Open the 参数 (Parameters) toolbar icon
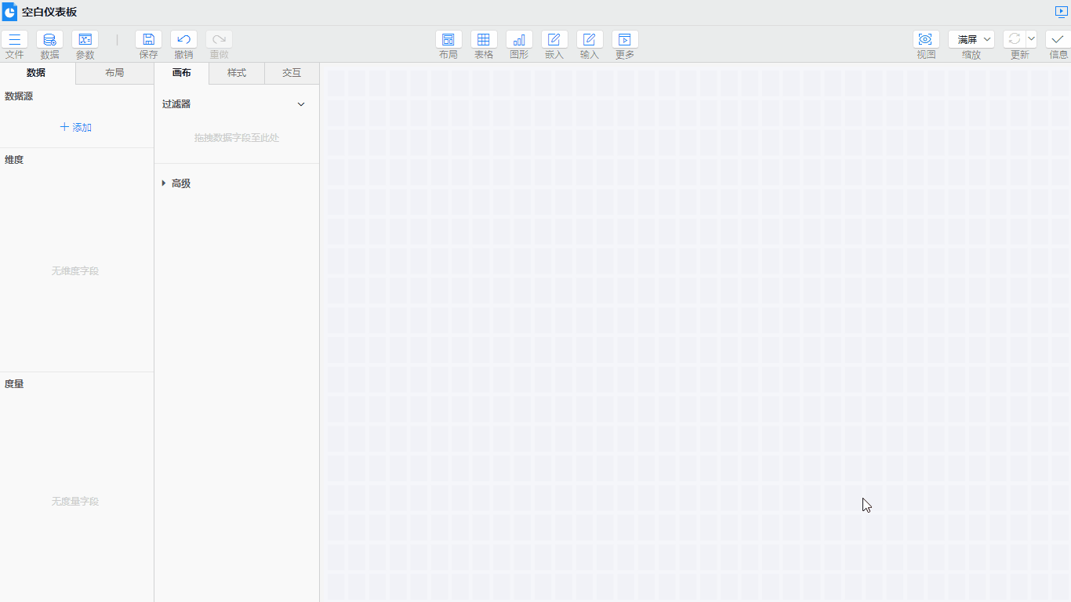The width and height of the screenshot is (1071, 602). coord(85,40)
